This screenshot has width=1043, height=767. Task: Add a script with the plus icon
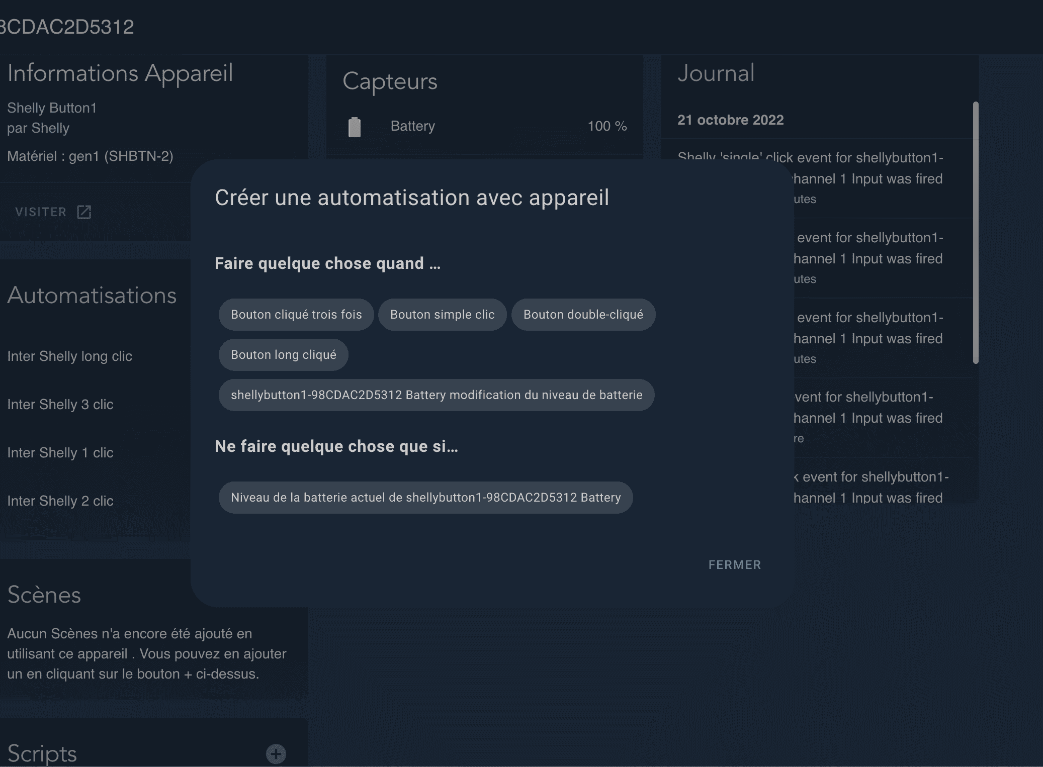(x=276, y=754)
